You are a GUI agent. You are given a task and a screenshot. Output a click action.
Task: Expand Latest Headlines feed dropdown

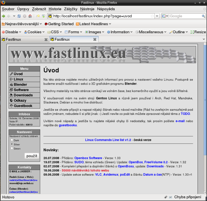click(x=94, y=24)
